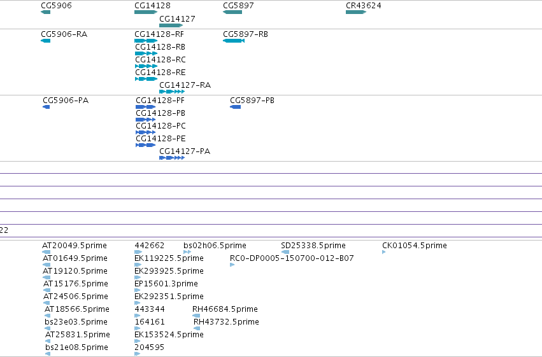Click the bs23e03.5prime label
This screenshot has width=542, height=357.
click(76, 322)
